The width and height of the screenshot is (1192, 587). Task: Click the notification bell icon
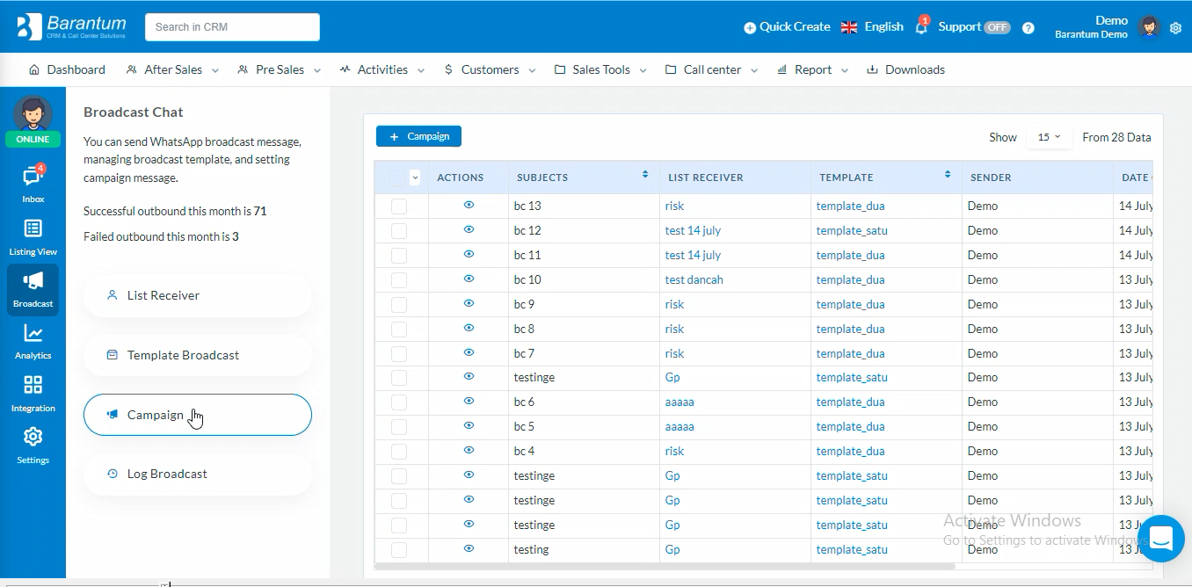921,26
